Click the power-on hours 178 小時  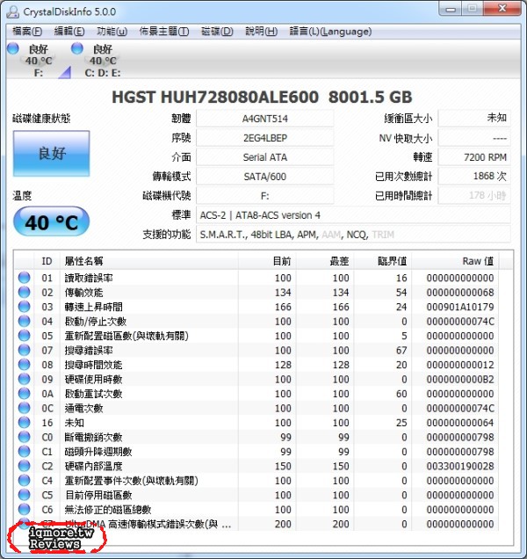474,195
